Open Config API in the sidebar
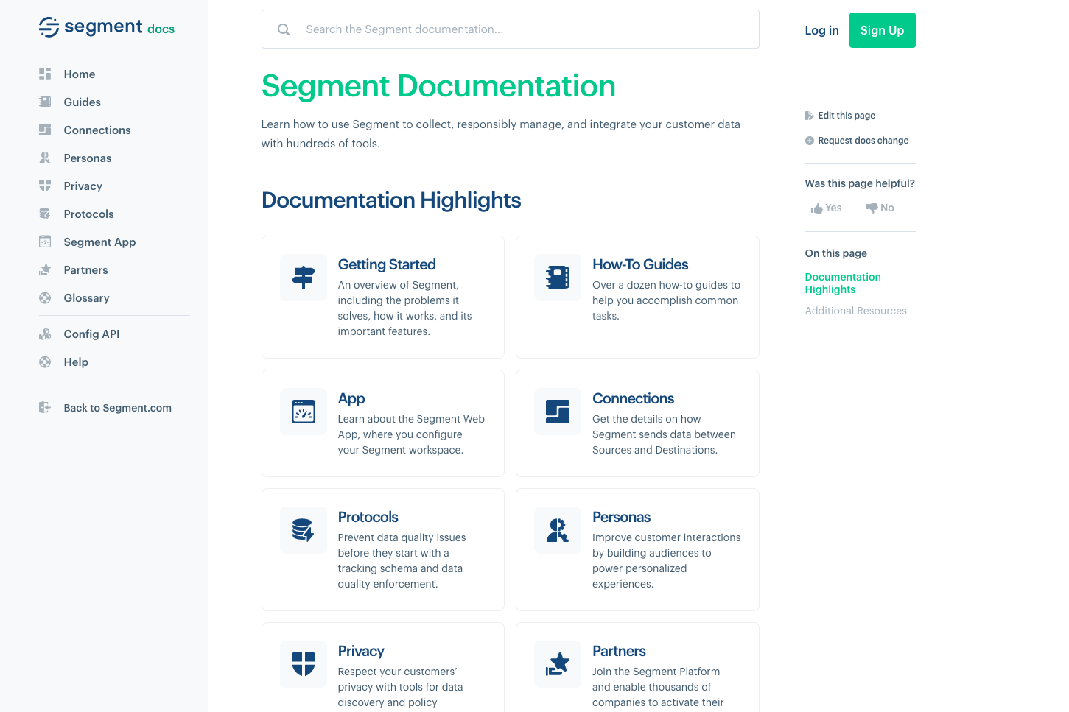 pos(92,334)
